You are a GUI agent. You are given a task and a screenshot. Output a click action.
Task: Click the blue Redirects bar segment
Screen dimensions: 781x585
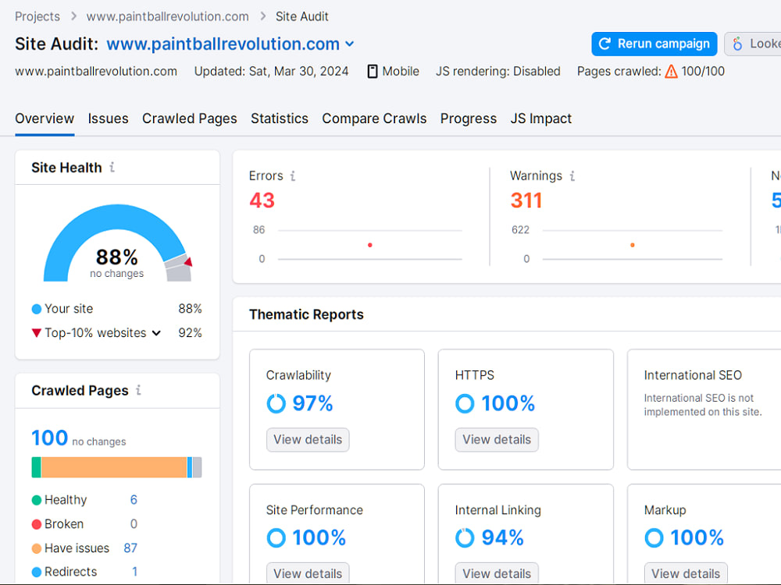coord(190,467)
